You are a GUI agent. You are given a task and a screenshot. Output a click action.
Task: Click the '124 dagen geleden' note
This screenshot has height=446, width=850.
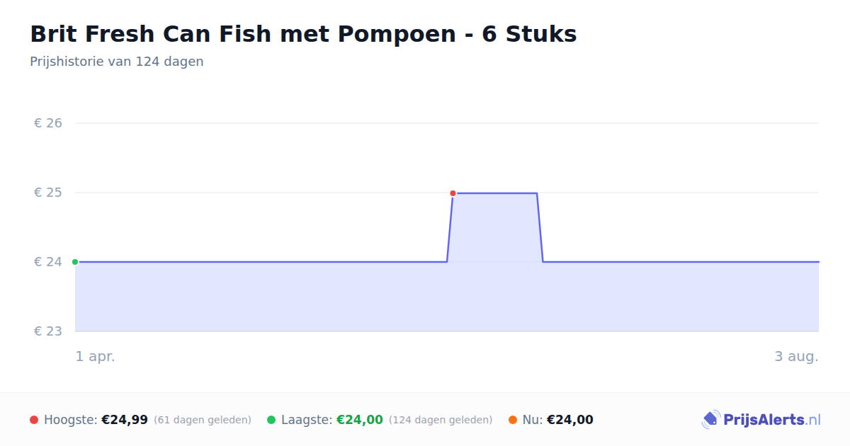point(441,420)
